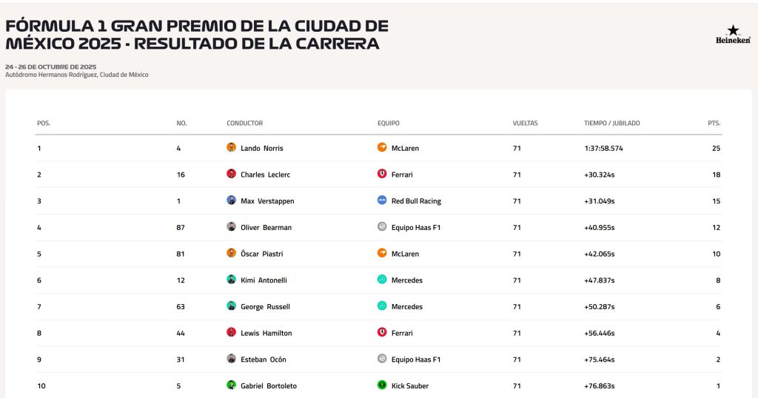
Task: Click the TIEMPO / JUBILADO column header
Action: tap(611, 124)
